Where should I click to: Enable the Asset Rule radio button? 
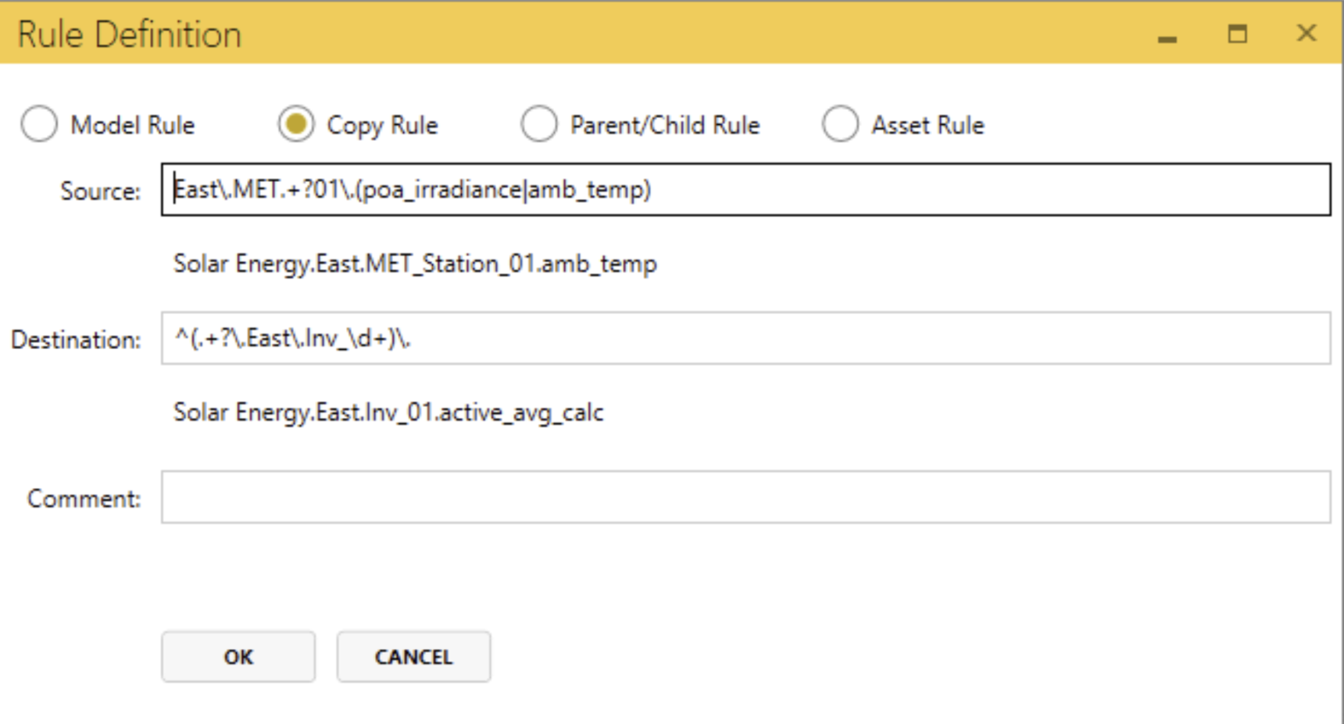[841, 124]
